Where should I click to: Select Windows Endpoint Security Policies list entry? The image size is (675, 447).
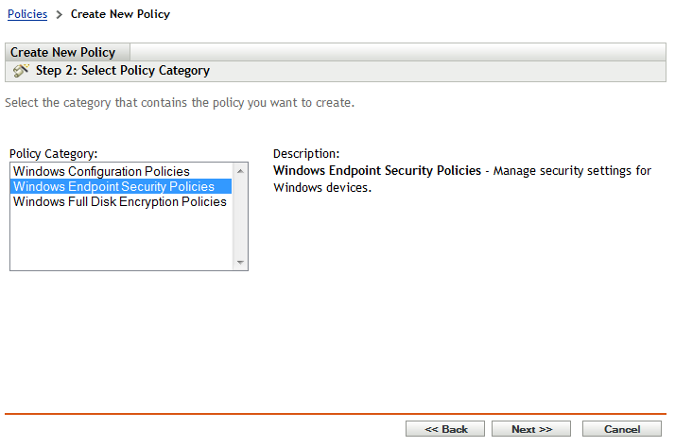point(114,186)
